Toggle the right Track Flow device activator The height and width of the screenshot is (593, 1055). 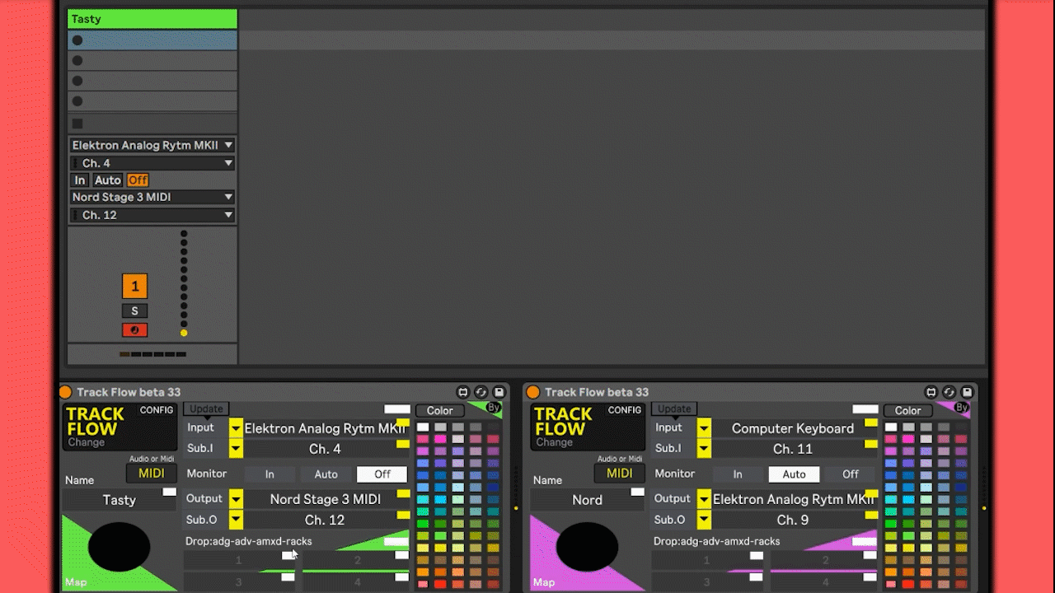point(533,392)
